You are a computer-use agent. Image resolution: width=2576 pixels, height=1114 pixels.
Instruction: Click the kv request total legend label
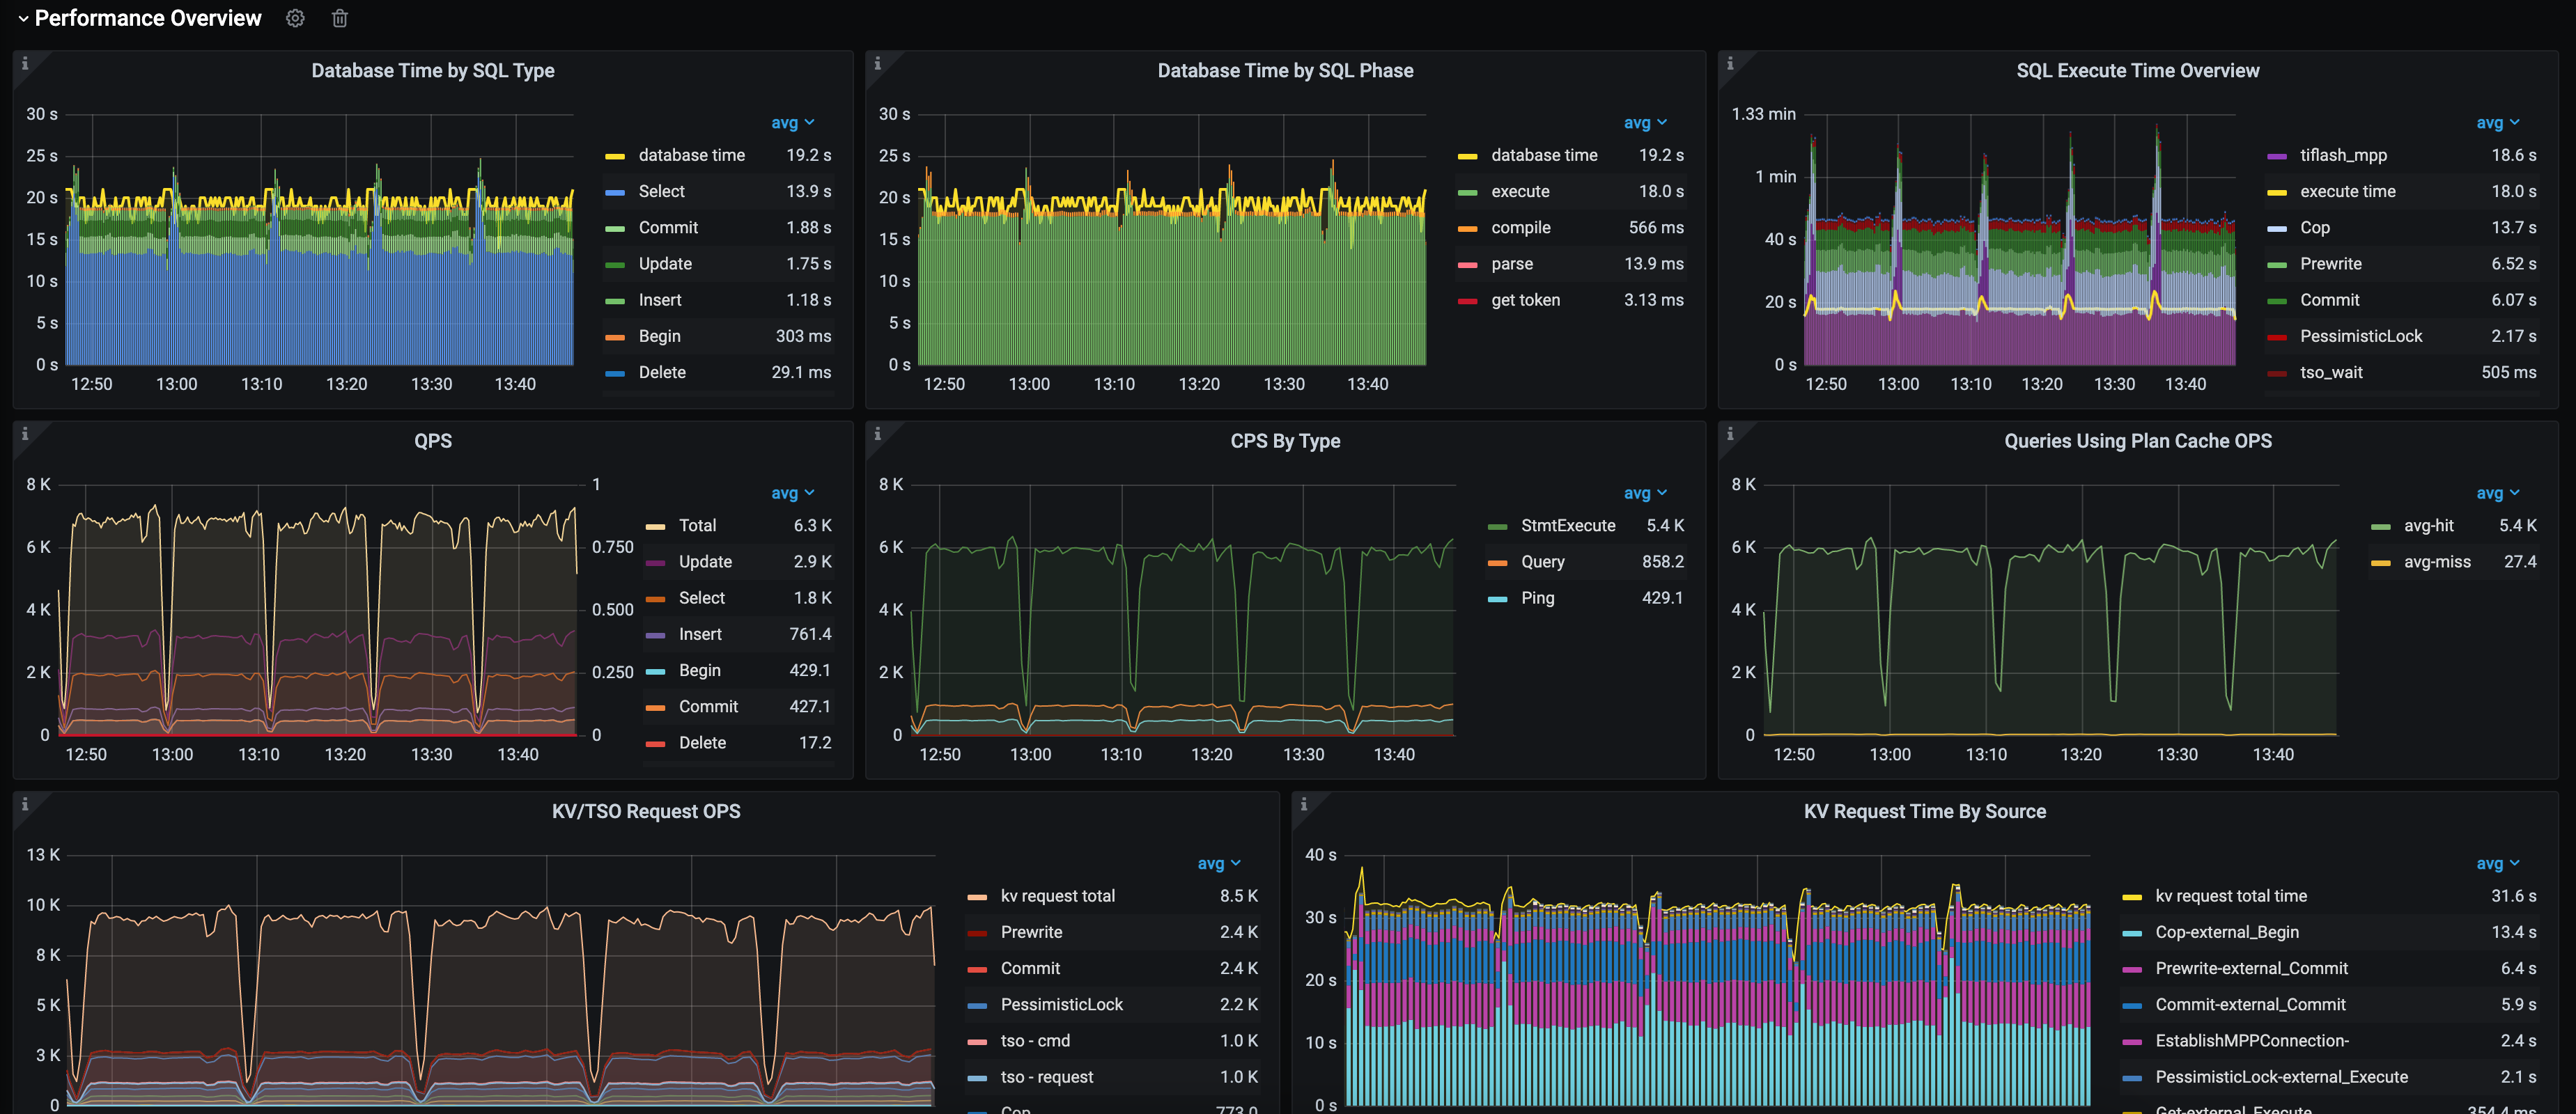tap(1058, 895)
